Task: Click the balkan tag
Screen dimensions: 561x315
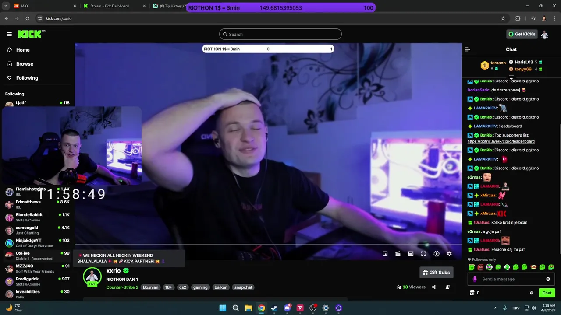Action: tap(221, 287)
